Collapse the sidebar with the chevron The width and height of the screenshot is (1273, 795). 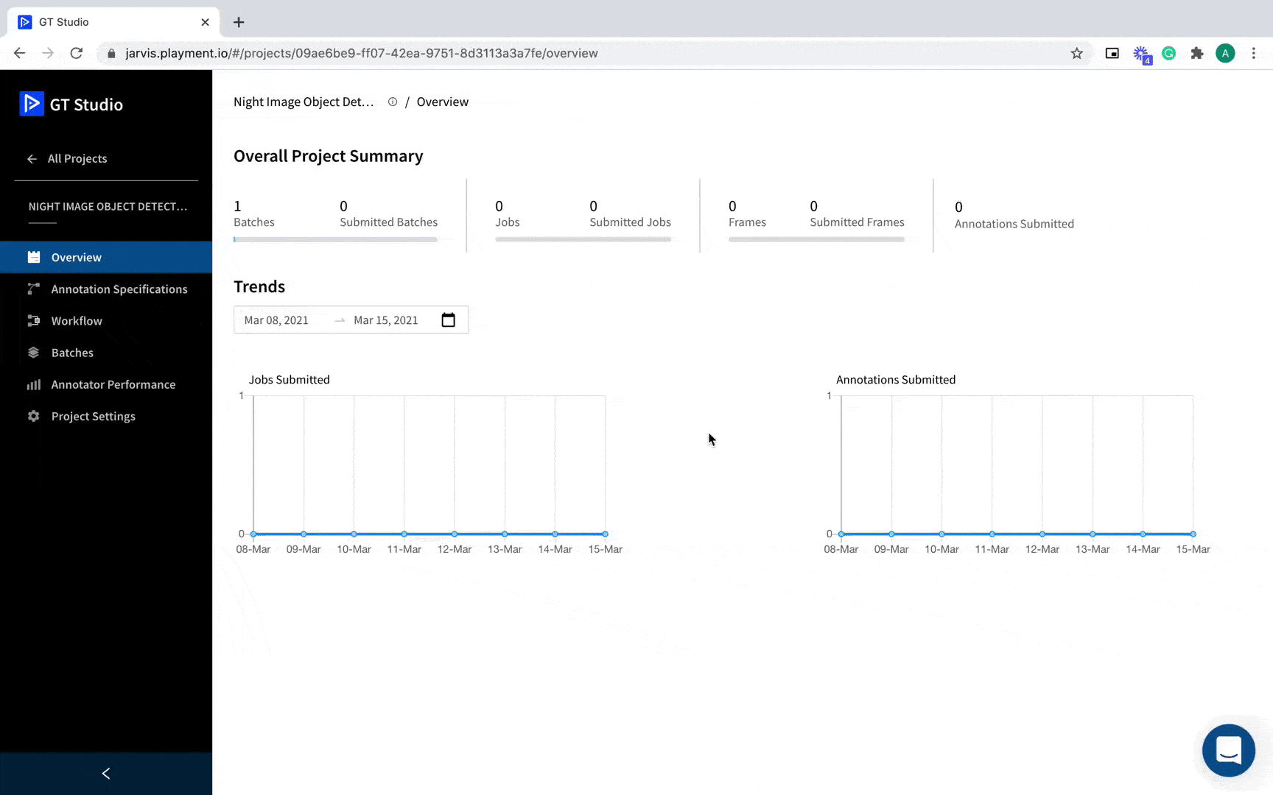[x=106, y=773]
